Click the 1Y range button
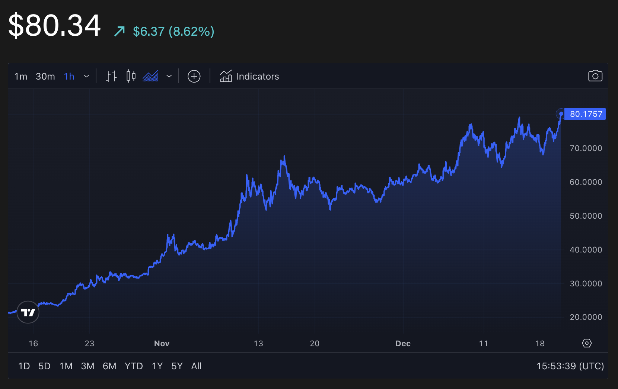 pyautogui.click(x=157, y=366)
